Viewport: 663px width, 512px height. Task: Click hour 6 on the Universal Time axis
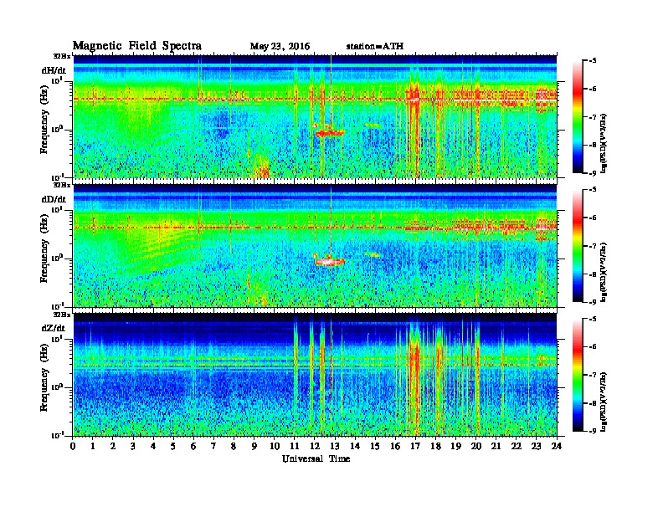tap(193, 446)
